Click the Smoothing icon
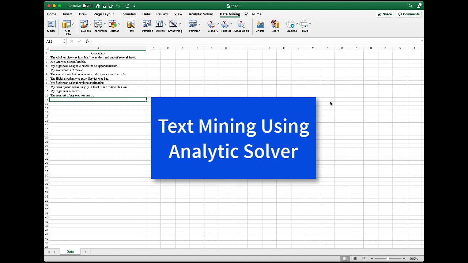The width and height of the screenshot is (468, 263). point(174,24)
